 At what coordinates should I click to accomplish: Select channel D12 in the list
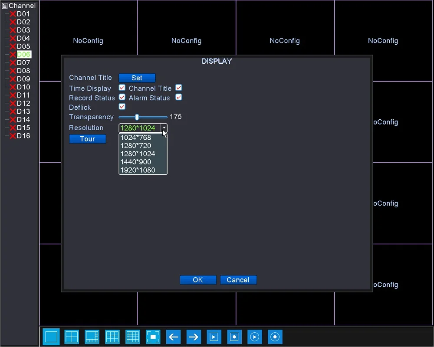click(23, 103)
